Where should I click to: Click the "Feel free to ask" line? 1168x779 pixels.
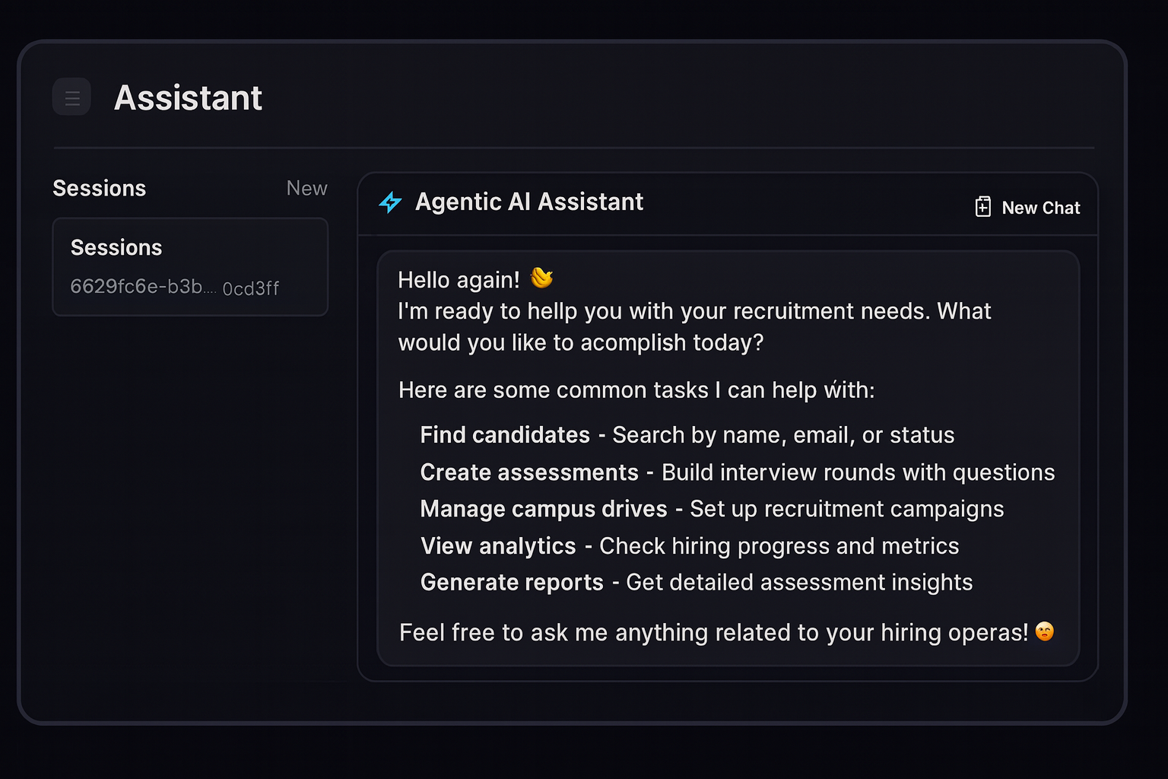click(x=713, y=632)
